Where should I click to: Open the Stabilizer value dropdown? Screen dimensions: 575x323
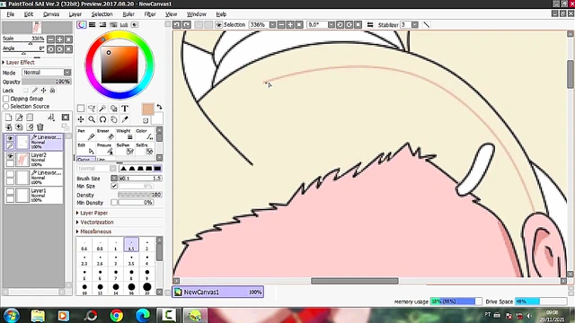click(415, 24)
